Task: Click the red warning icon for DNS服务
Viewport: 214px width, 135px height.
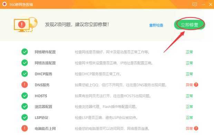Action: [x=25, y=84]
